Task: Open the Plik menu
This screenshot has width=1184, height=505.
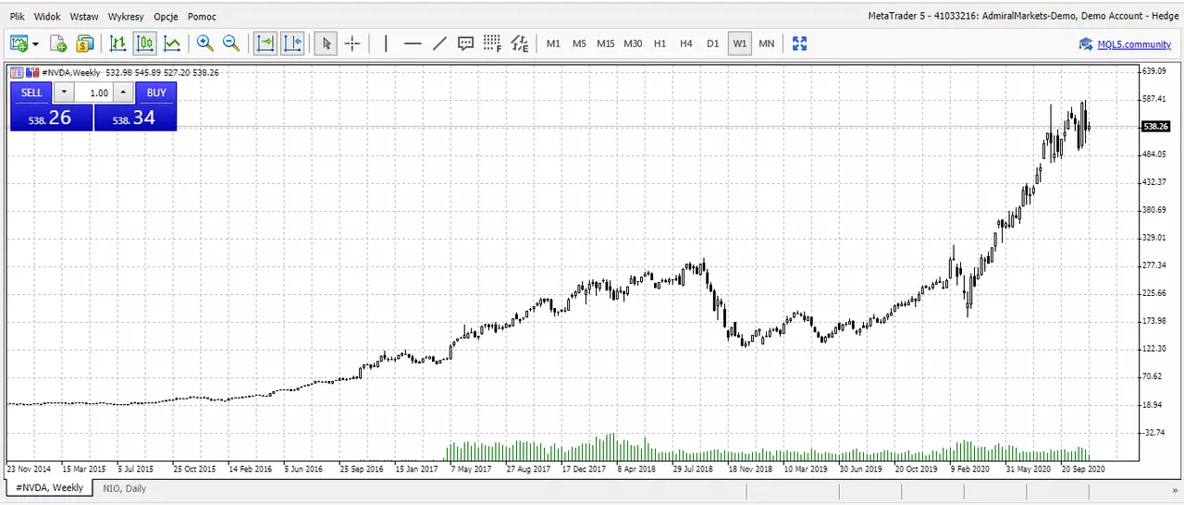Action: coord(18,17)
